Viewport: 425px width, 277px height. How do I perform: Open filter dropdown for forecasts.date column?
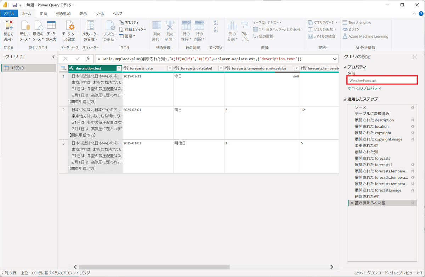(170, 68)
